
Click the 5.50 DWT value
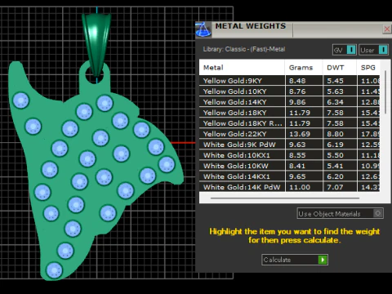click(335, 155)
